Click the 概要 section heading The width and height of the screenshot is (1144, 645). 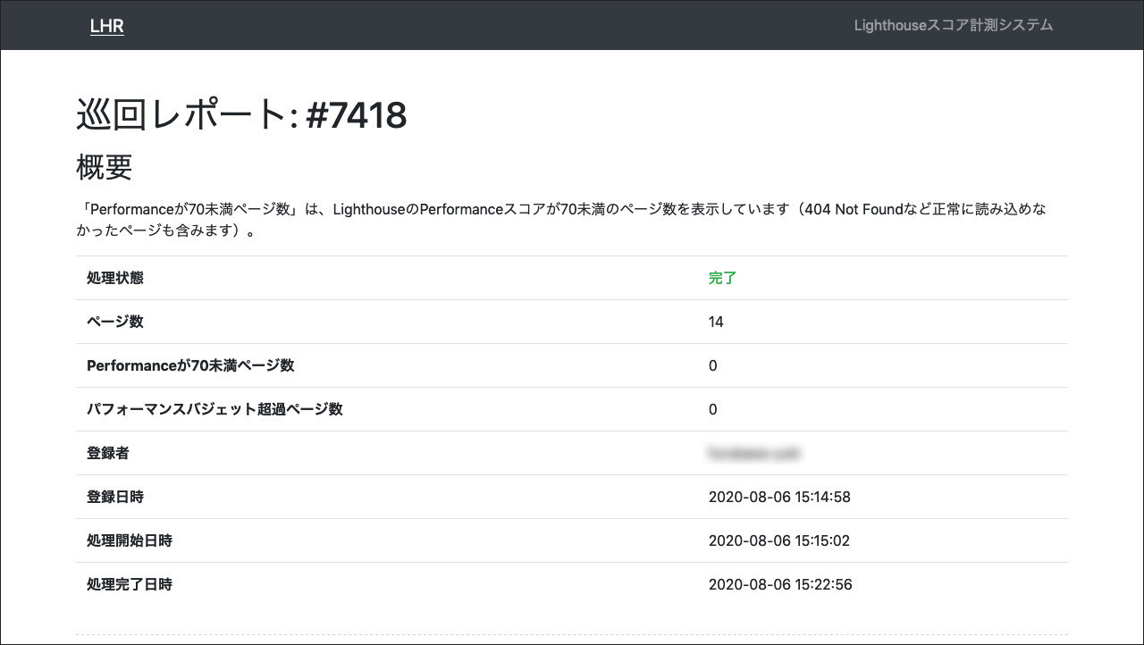[x=105, y=167]
